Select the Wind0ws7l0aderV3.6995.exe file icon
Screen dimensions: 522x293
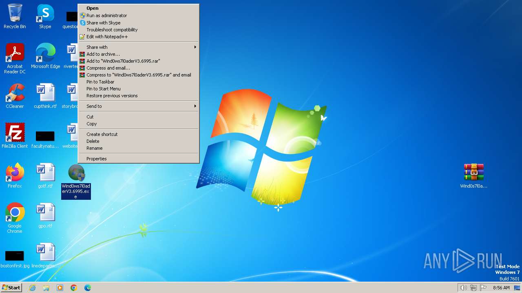[76, 181]
